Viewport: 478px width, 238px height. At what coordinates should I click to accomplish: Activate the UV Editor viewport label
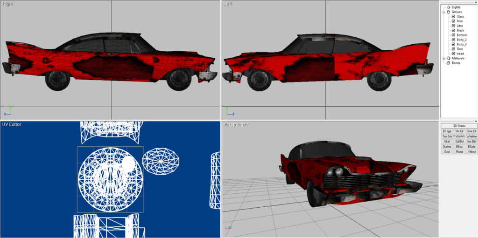point(12,124)
